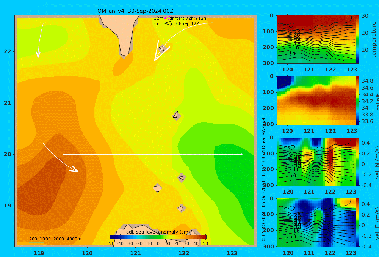Click the vel. E section colorbar
The height and width of the screenshot is (257, 379).
358,223
